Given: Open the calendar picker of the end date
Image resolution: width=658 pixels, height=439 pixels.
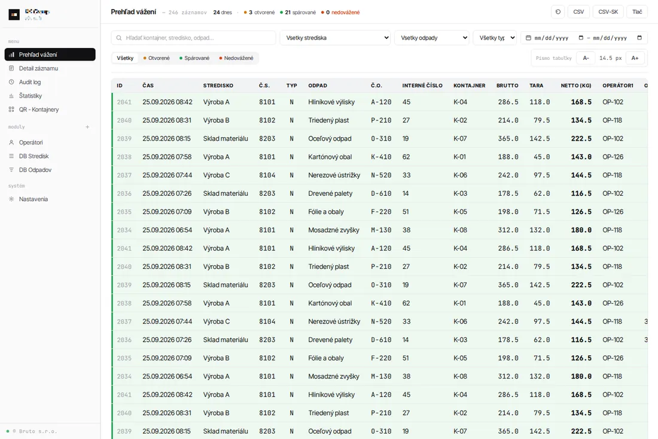Looking at the screenshot, I should tap(639, 38).
